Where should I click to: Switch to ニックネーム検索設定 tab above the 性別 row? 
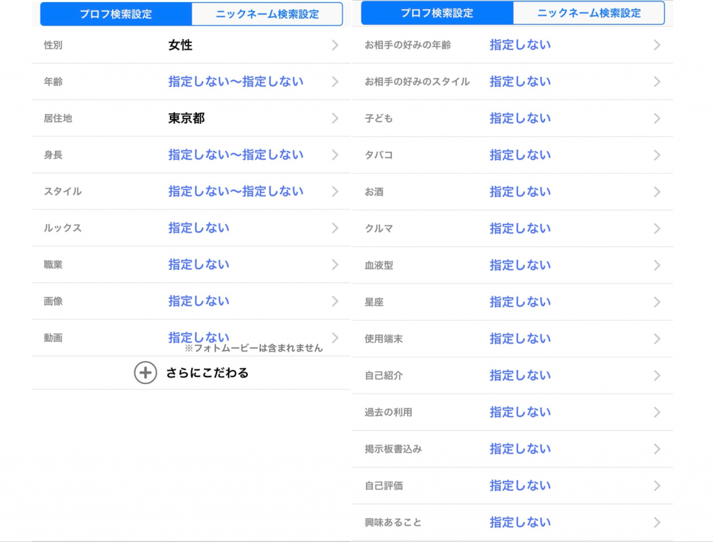[267, 14]
